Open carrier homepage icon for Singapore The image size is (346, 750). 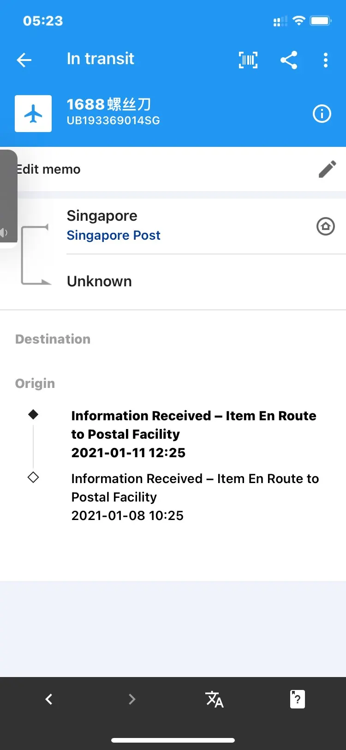(x=326, y=226)
